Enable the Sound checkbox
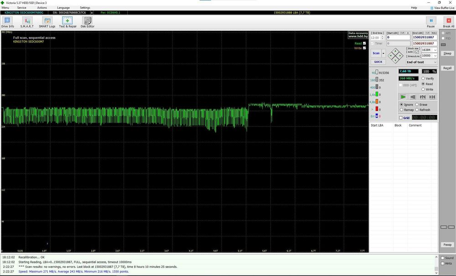 [x=443, y=258]
